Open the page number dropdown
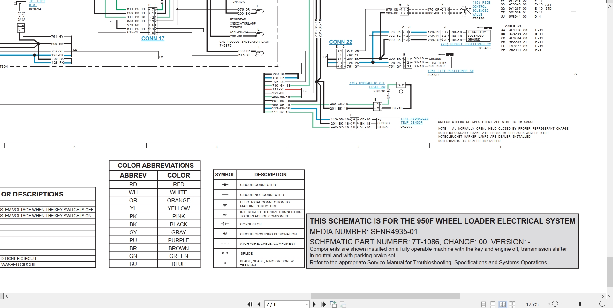The height and width of the screenshot is (308, 613). 307,304
